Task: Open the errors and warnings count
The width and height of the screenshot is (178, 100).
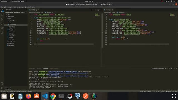Action: point(30,91)
